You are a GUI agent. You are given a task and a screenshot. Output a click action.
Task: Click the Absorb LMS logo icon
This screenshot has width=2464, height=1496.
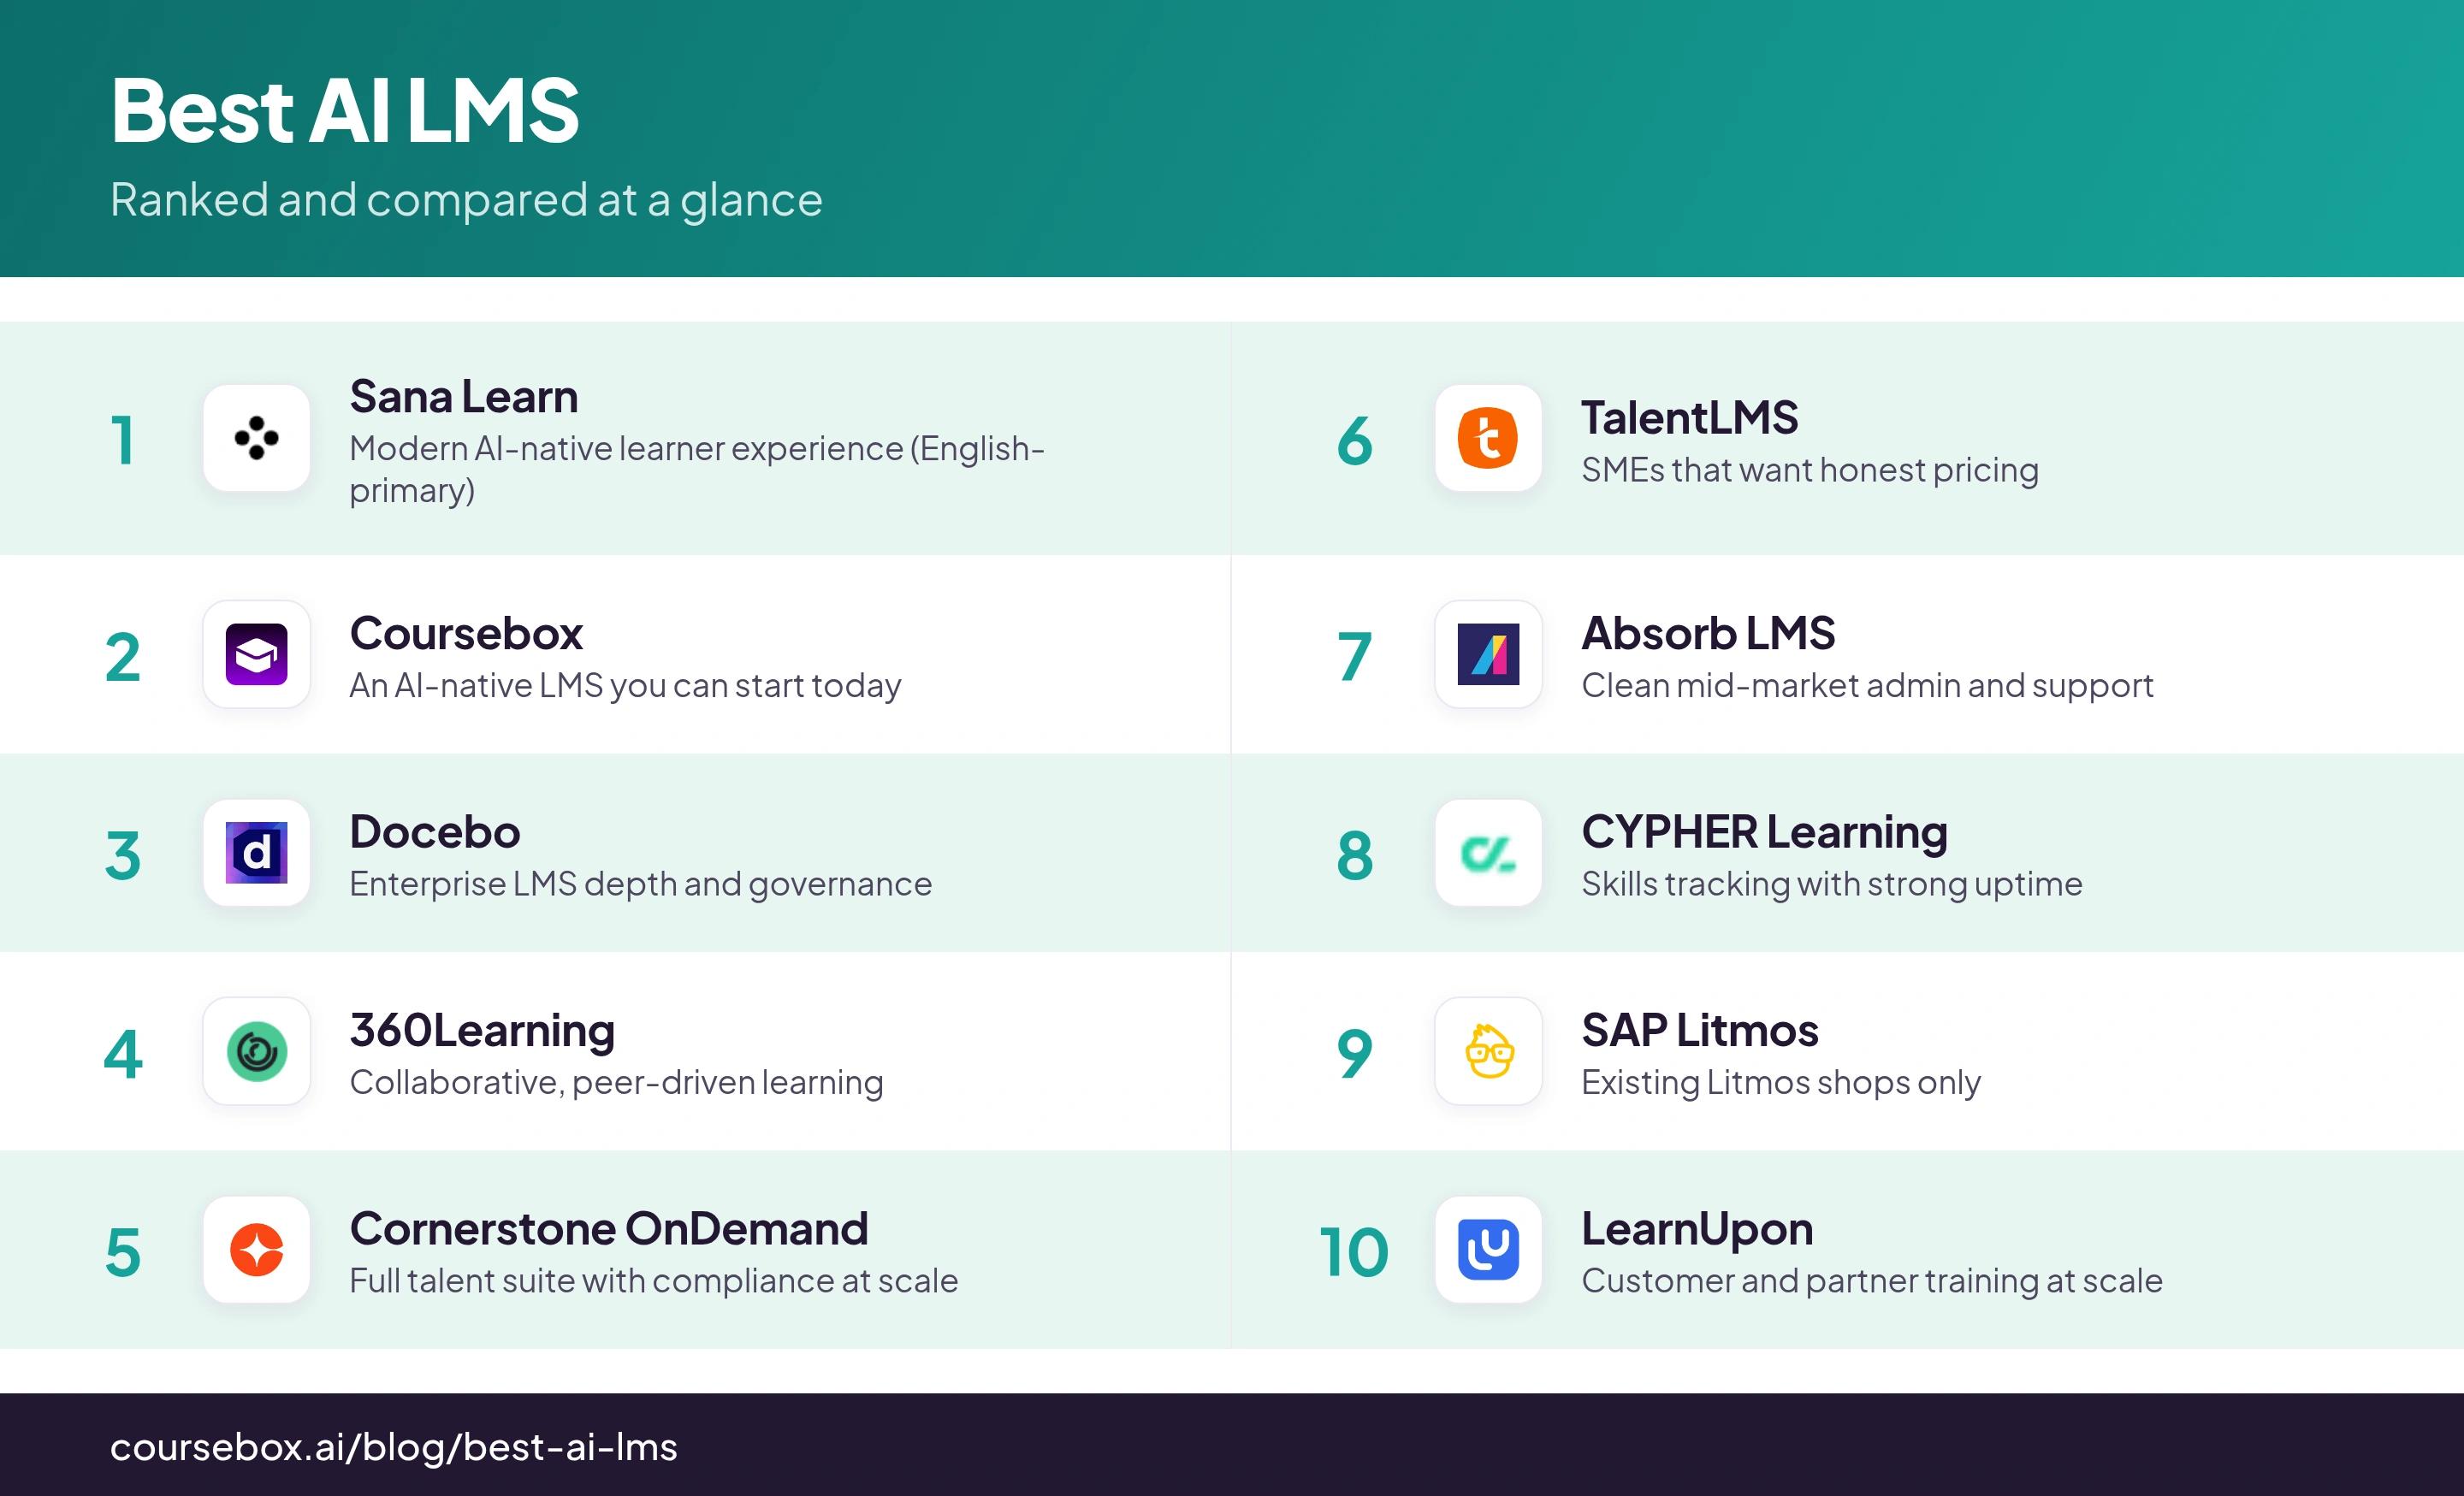click(1488, 654)
